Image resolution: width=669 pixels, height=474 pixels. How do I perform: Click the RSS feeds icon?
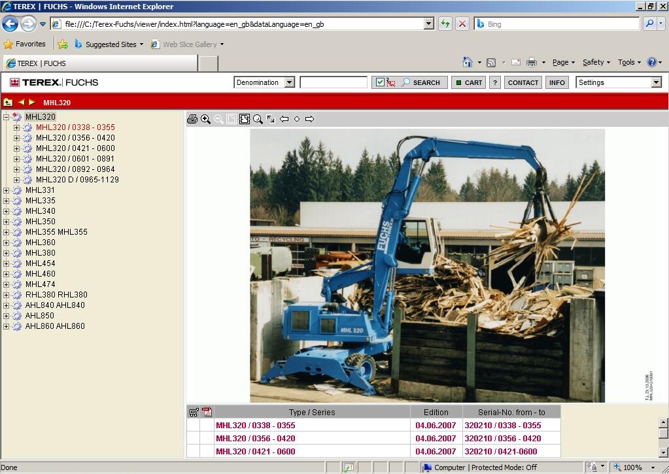coord(491,63)
